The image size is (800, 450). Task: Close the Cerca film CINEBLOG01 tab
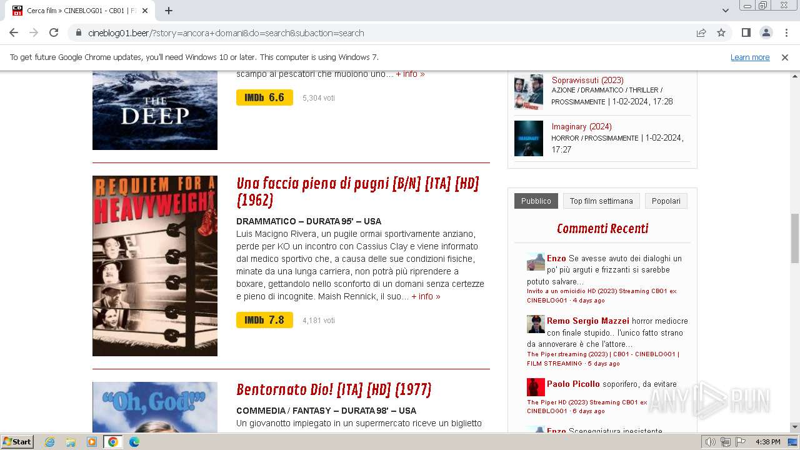pos(145,11)
